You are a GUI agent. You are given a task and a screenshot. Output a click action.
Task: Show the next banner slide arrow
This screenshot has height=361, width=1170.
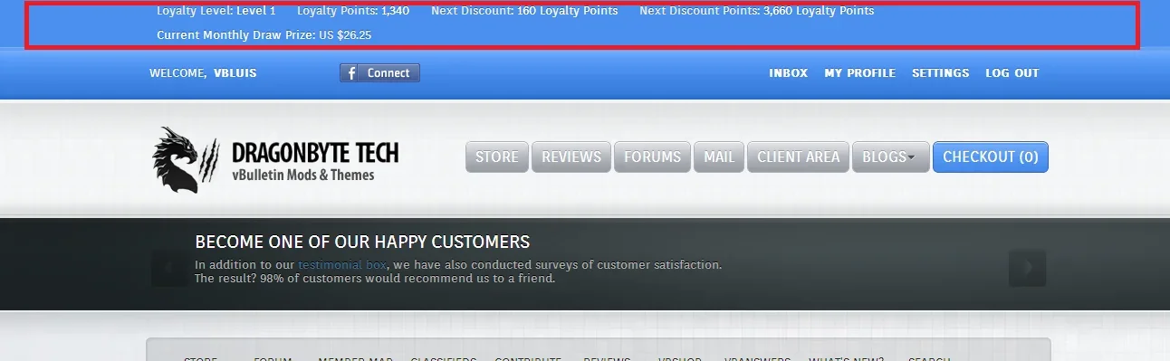point(1027,268)
